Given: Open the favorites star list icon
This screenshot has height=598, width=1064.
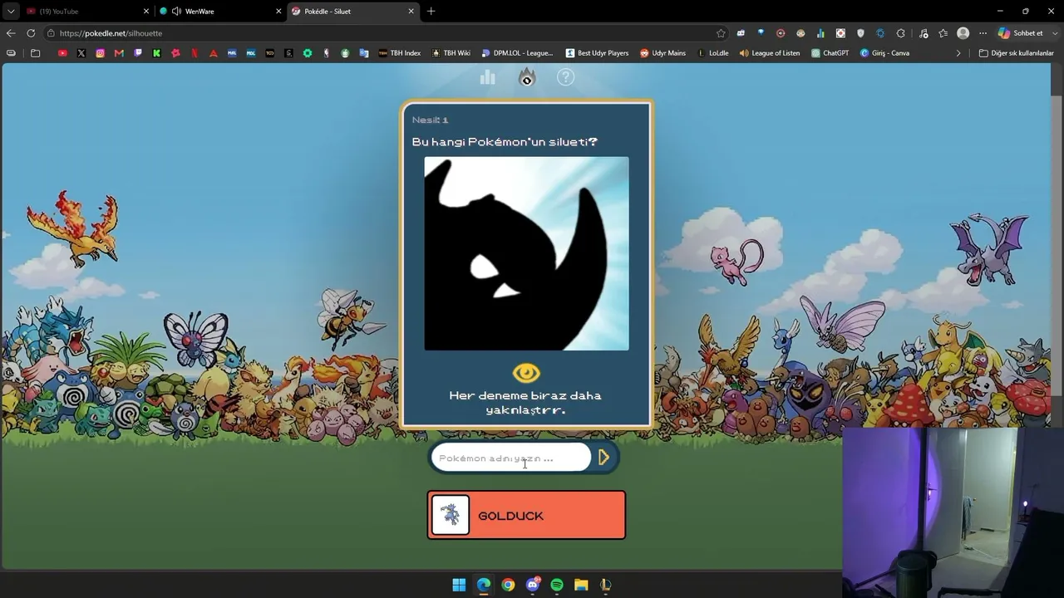Looking at the screenshot, I should [x=943, y=33].
